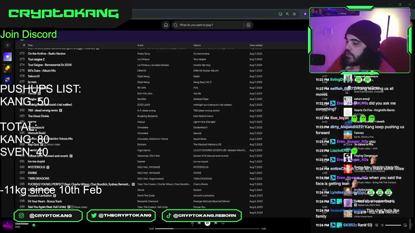This screenshot has height=233, width=415.
Task: Open the yellow playlist thumbnail in sidebar
Action: click(7, 68)
